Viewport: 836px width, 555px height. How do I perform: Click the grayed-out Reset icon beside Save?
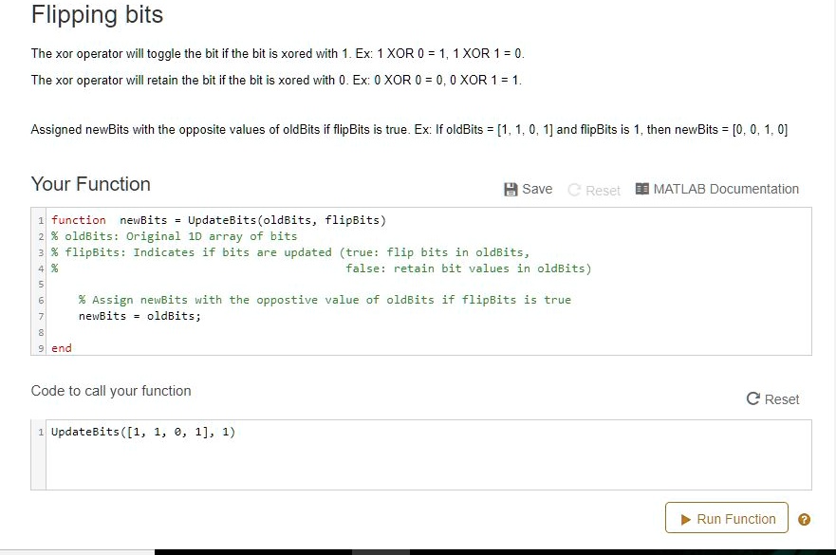pyautogui.click(x=574, y=189)
